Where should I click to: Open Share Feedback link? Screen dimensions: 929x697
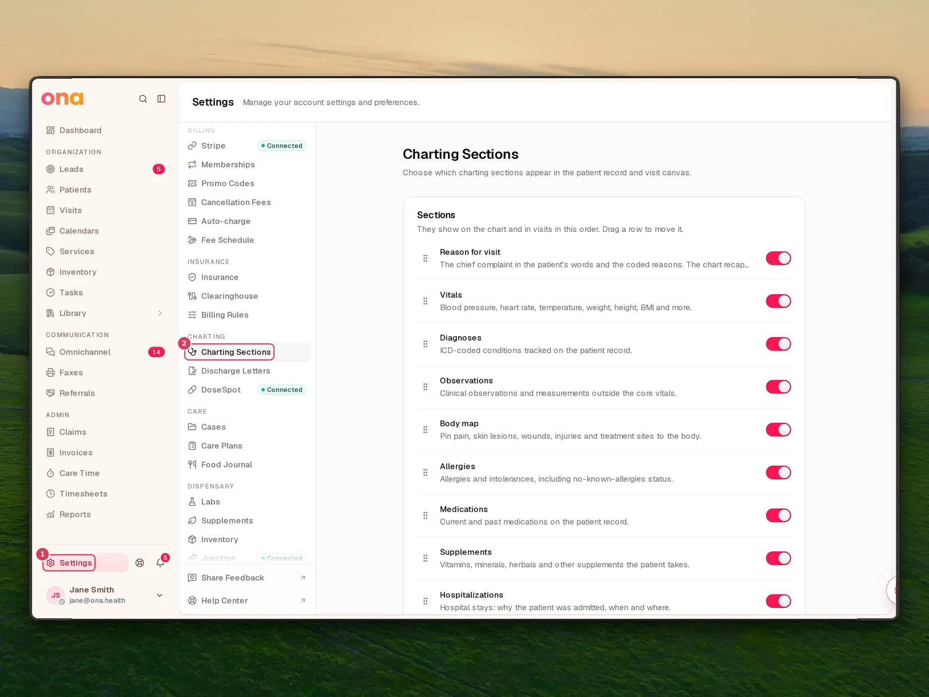pyautogui.click(x=247, y=578)
